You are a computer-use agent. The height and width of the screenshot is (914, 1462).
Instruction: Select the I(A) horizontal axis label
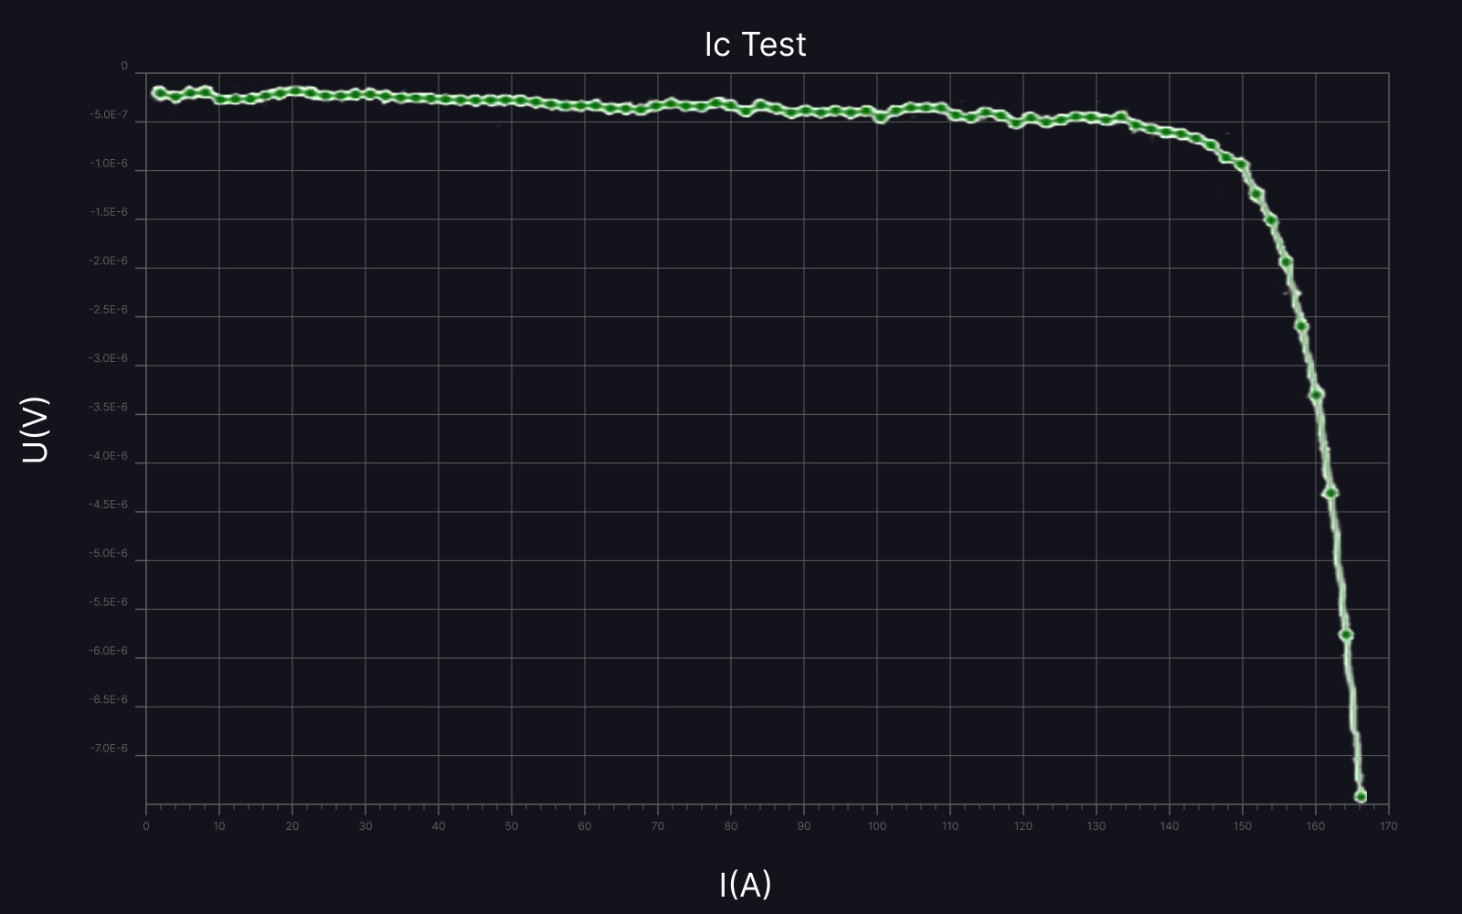click(745, 884)
